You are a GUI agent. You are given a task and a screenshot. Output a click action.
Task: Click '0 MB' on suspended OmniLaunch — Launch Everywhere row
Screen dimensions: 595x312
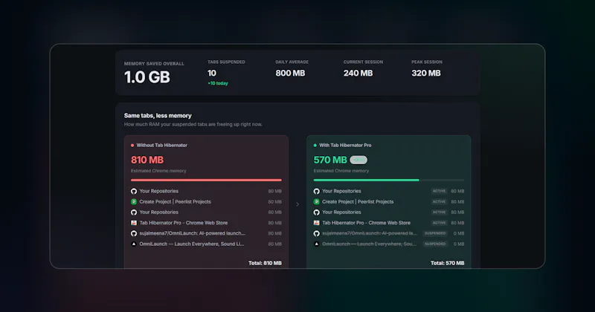459,244
